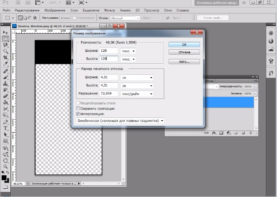
Task: Open pixel width units dropdown
Action: (x=128, y=51)
